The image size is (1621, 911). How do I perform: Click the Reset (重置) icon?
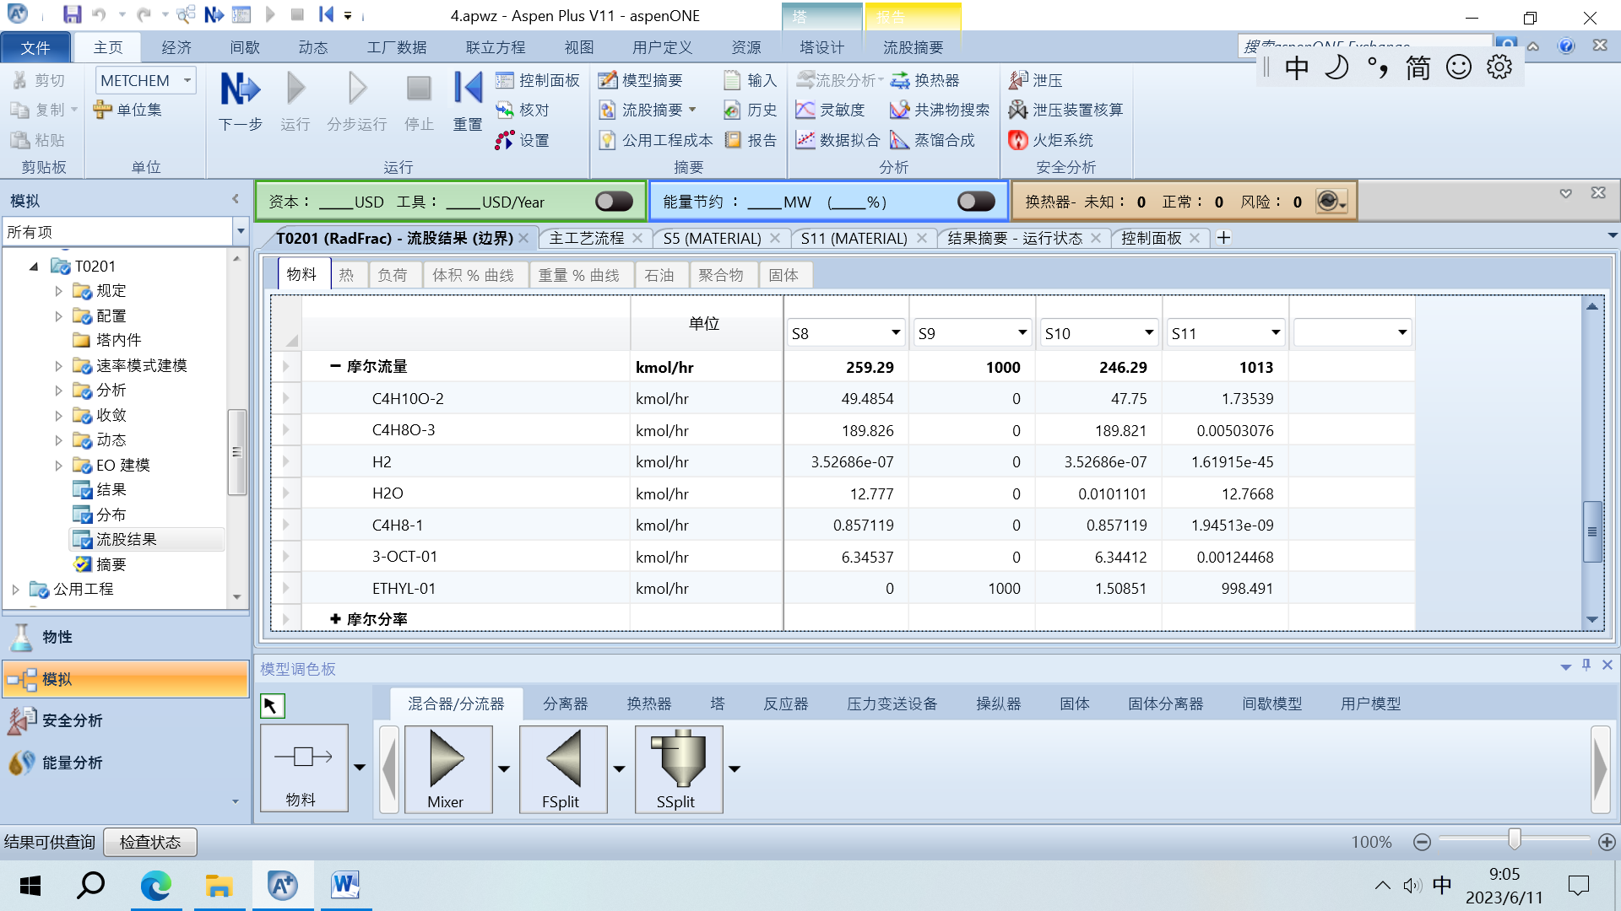coord(468,89)
